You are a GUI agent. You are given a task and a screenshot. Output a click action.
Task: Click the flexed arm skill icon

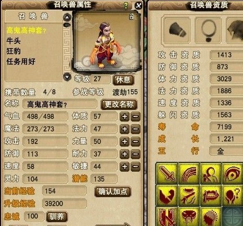[x=167, y=195]
